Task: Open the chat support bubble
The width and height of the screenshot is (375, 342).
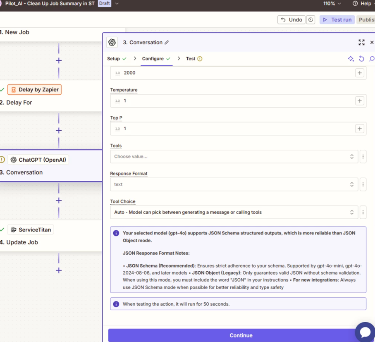Action: pyautogui.click(x=365, y=332)
